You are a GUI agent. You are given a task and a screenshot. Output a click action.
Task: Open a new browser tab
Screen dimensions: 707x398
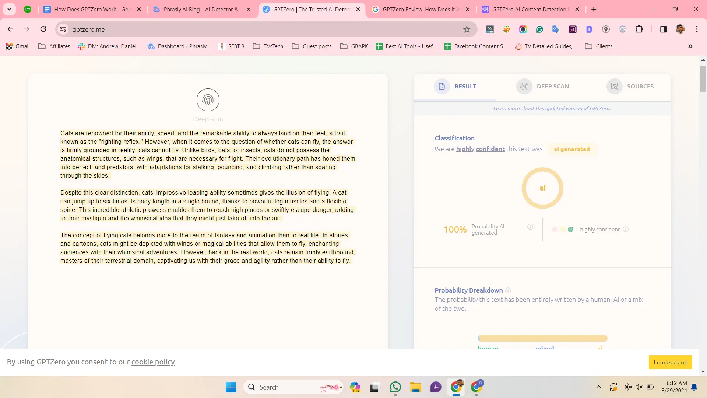click(x=594, y=9)
